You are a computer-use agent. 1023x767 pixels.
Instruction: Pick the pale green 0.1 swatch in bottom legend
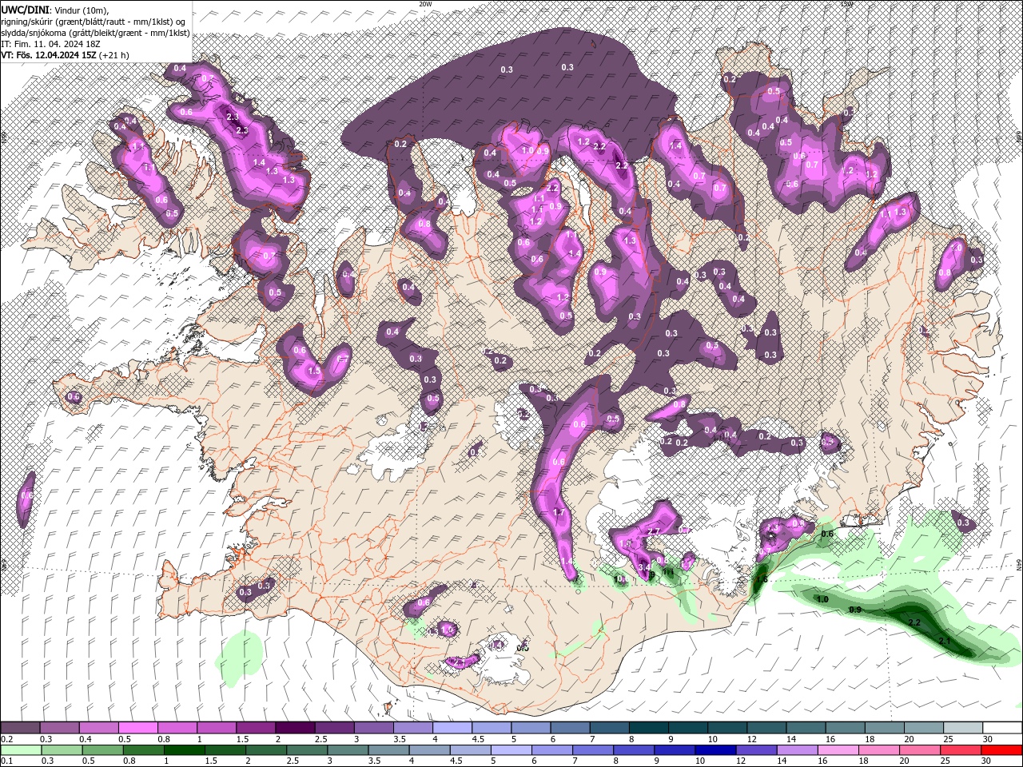[x=21, y=750]
